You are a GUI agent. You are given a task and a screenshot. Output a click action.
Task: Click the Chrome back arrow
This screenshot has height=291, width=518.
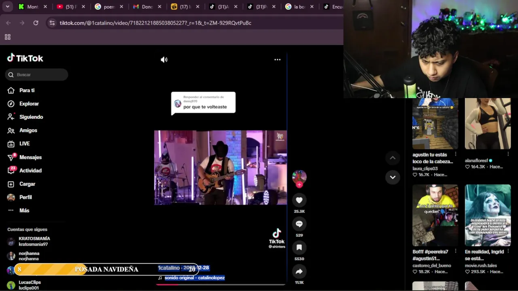click(8, 23)
